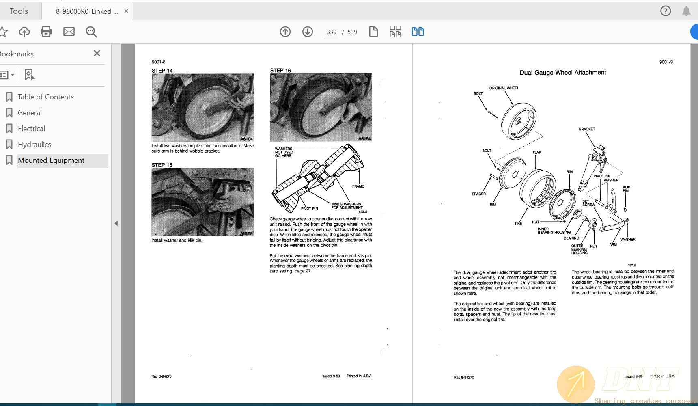Toggle the two-page scrolling view

coord(418,31)
